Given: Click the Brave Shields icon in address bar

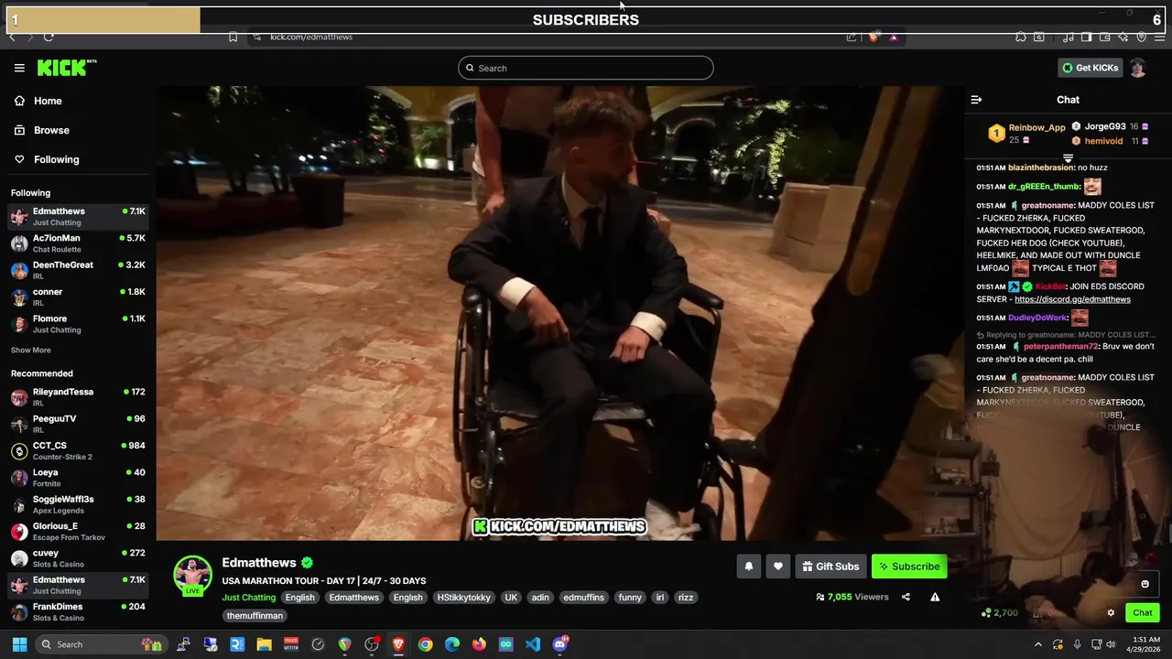Looking at the screenshot, I should [874, 37].
